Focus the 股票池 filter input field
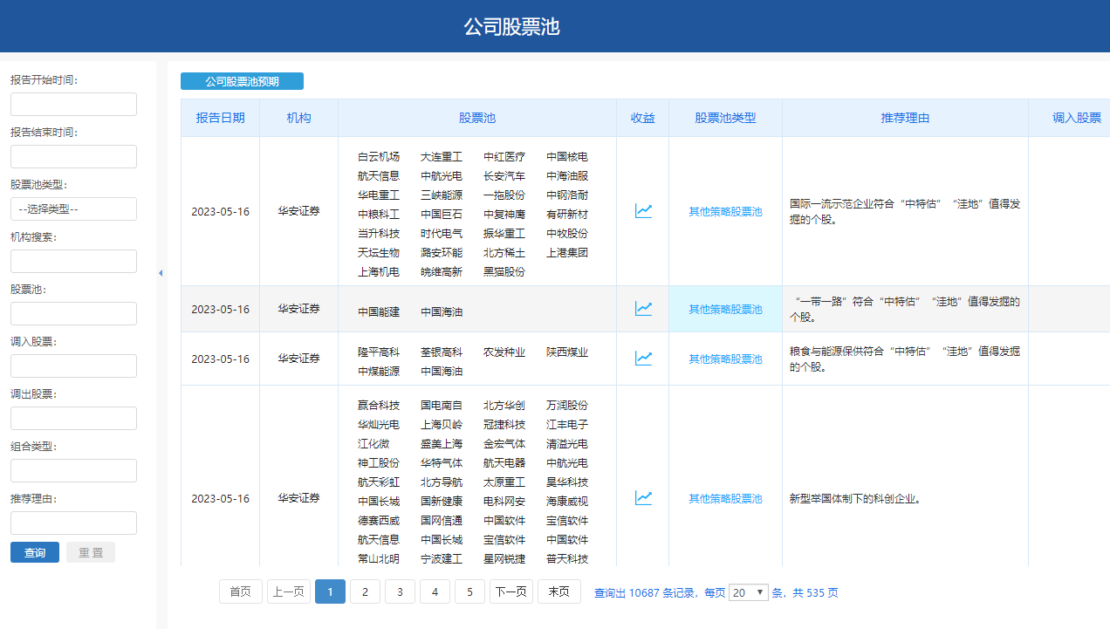This screenshot has height=629, width=1110. (x=73, y=313)
